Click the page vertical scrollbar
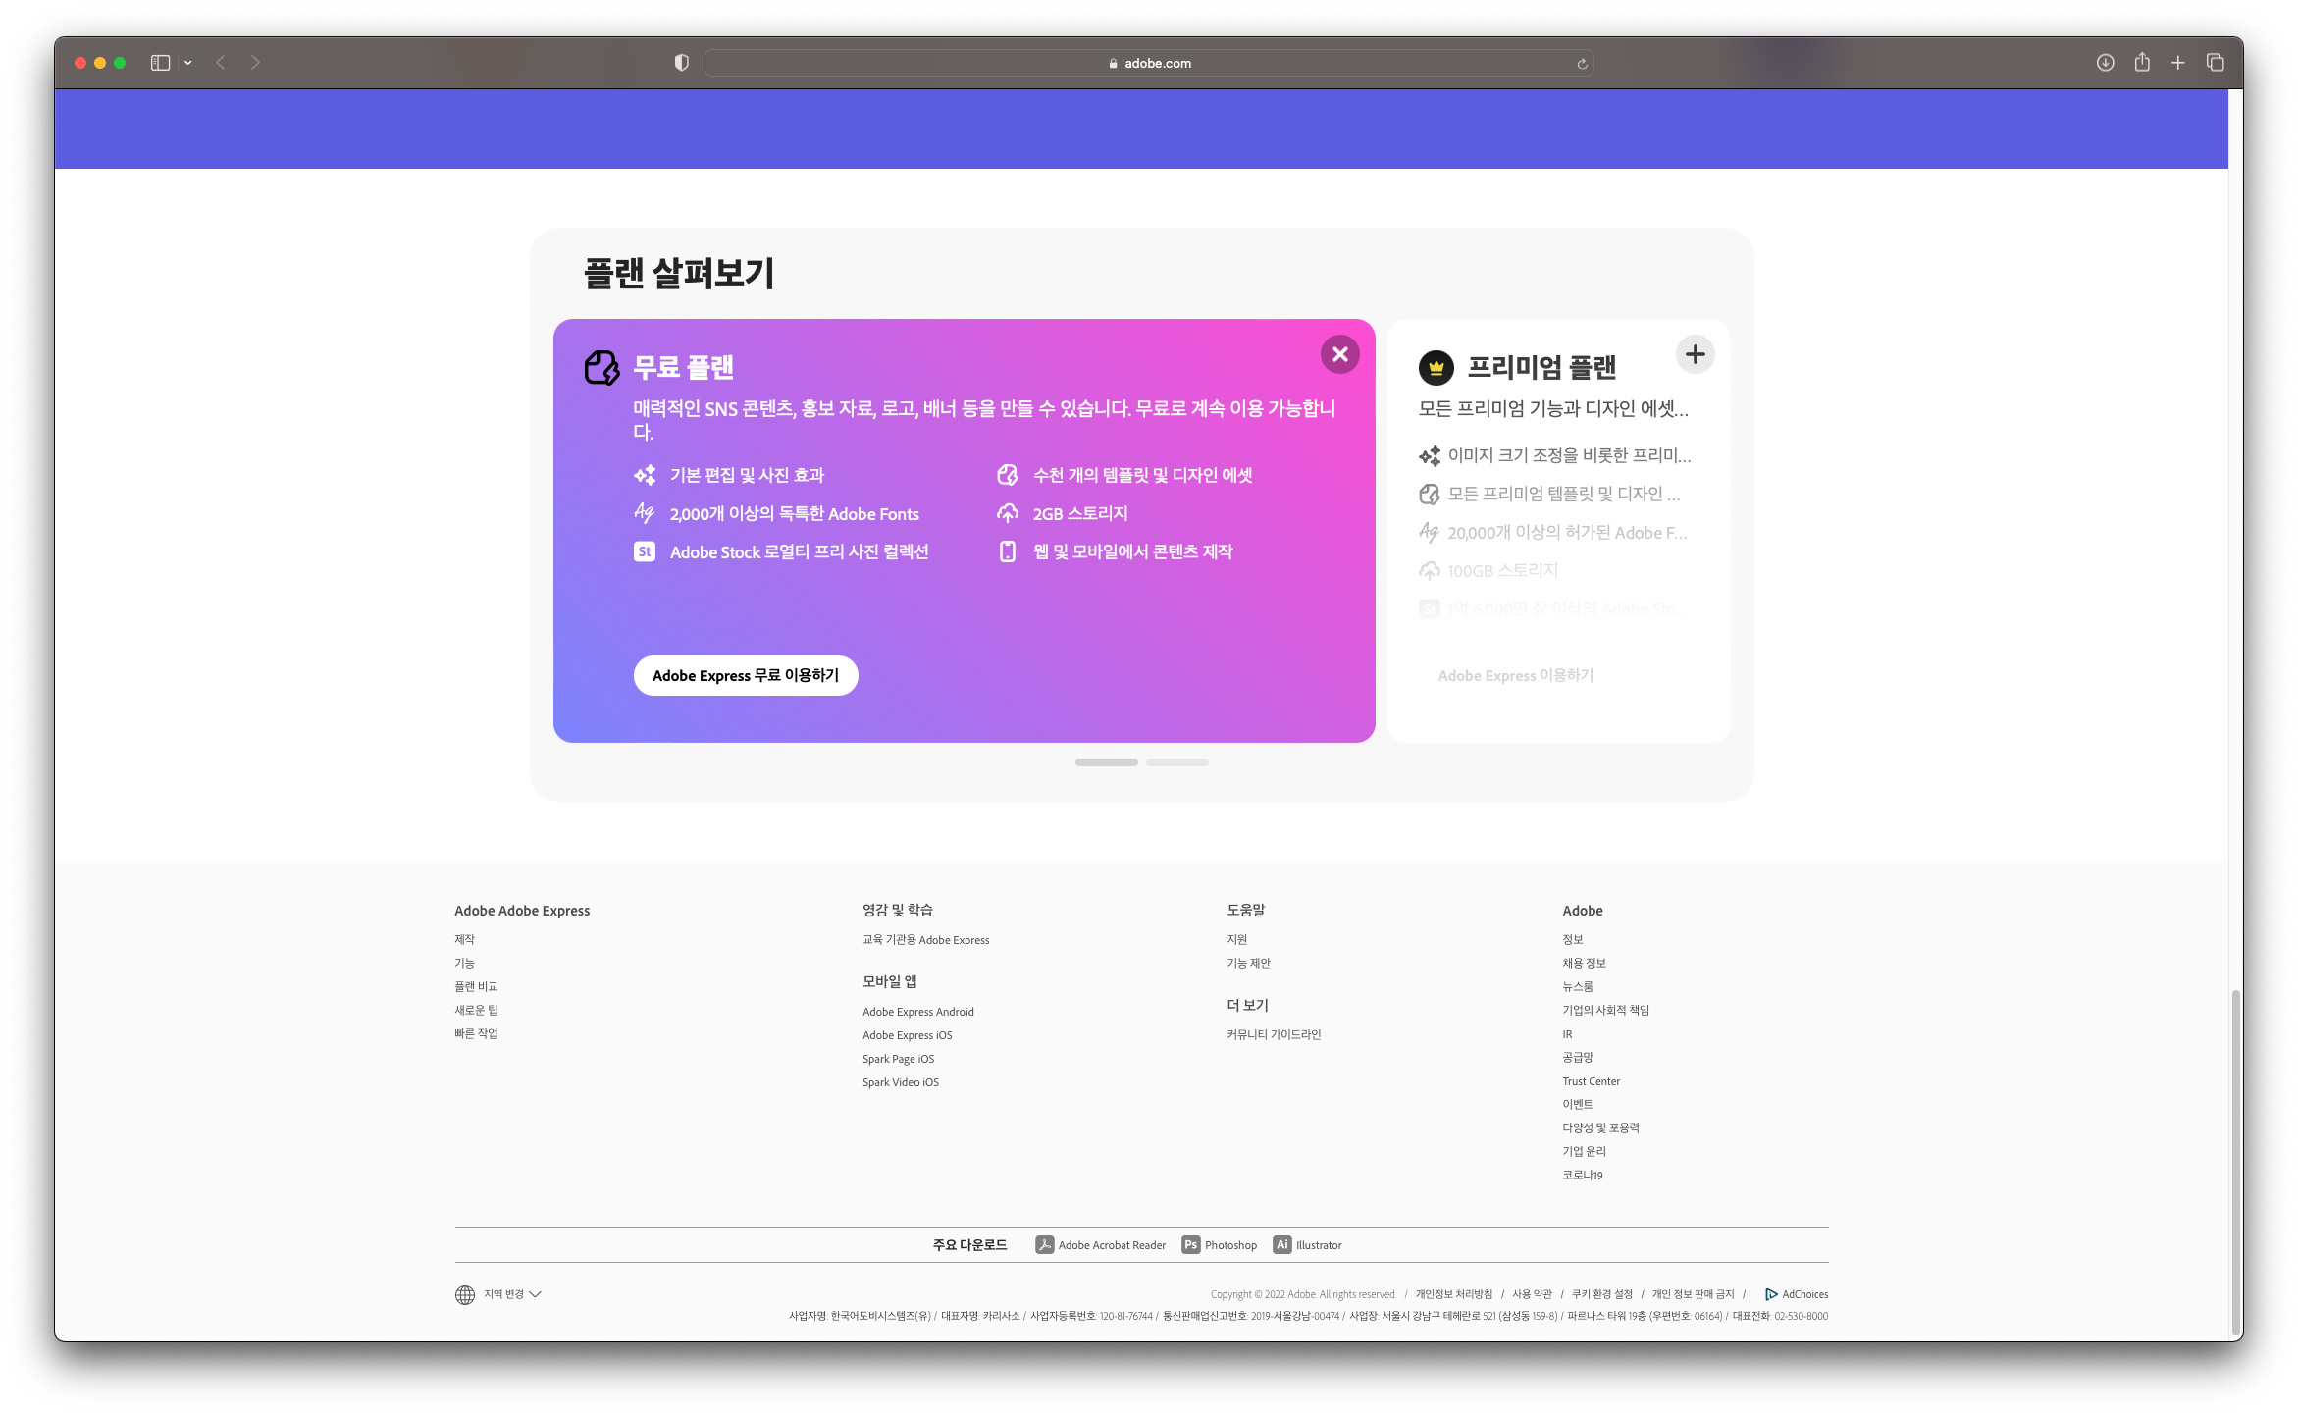The width and height of the screenshot is (2298, 1414). pos(2235,1163)
